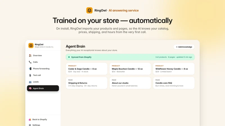This screenshot has width=225, height=126.
Task: Open the Leads section
Action: coord(43,82)
